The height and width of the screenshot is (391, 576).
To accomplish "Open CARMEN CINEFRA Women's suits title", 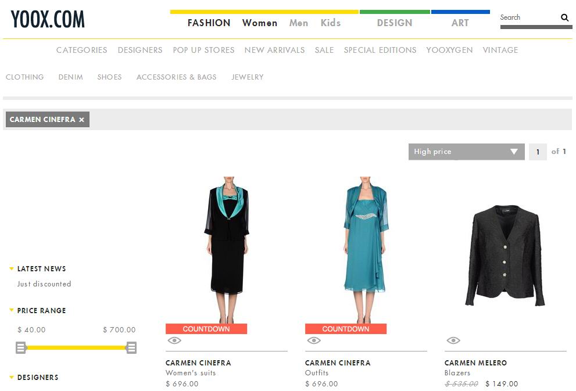I will (198, 363).
